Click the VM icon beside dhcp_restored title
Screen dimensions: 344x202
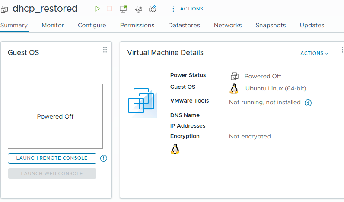click(x=4, y=9)
